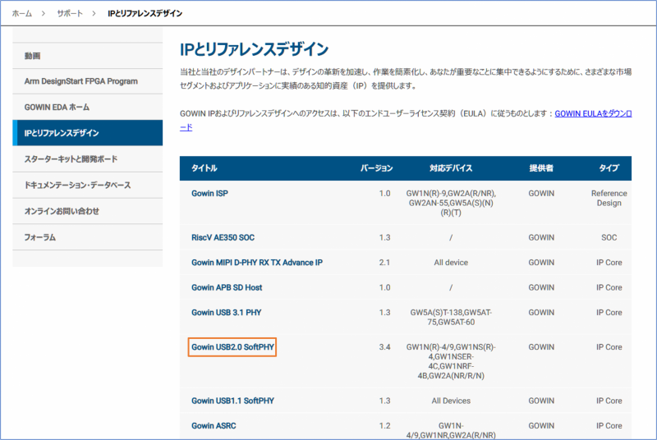Open Arm DesignStart FPGA Program sidebar item

coord(88,81)
